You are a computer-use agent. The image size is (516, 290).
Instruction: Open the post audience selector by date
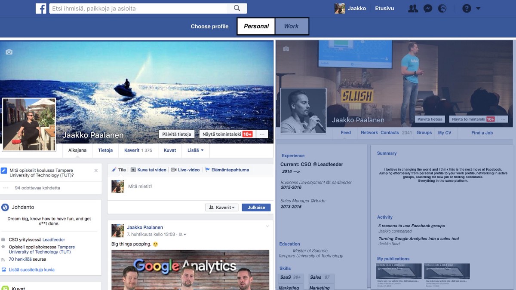click(x=182, y=235)
